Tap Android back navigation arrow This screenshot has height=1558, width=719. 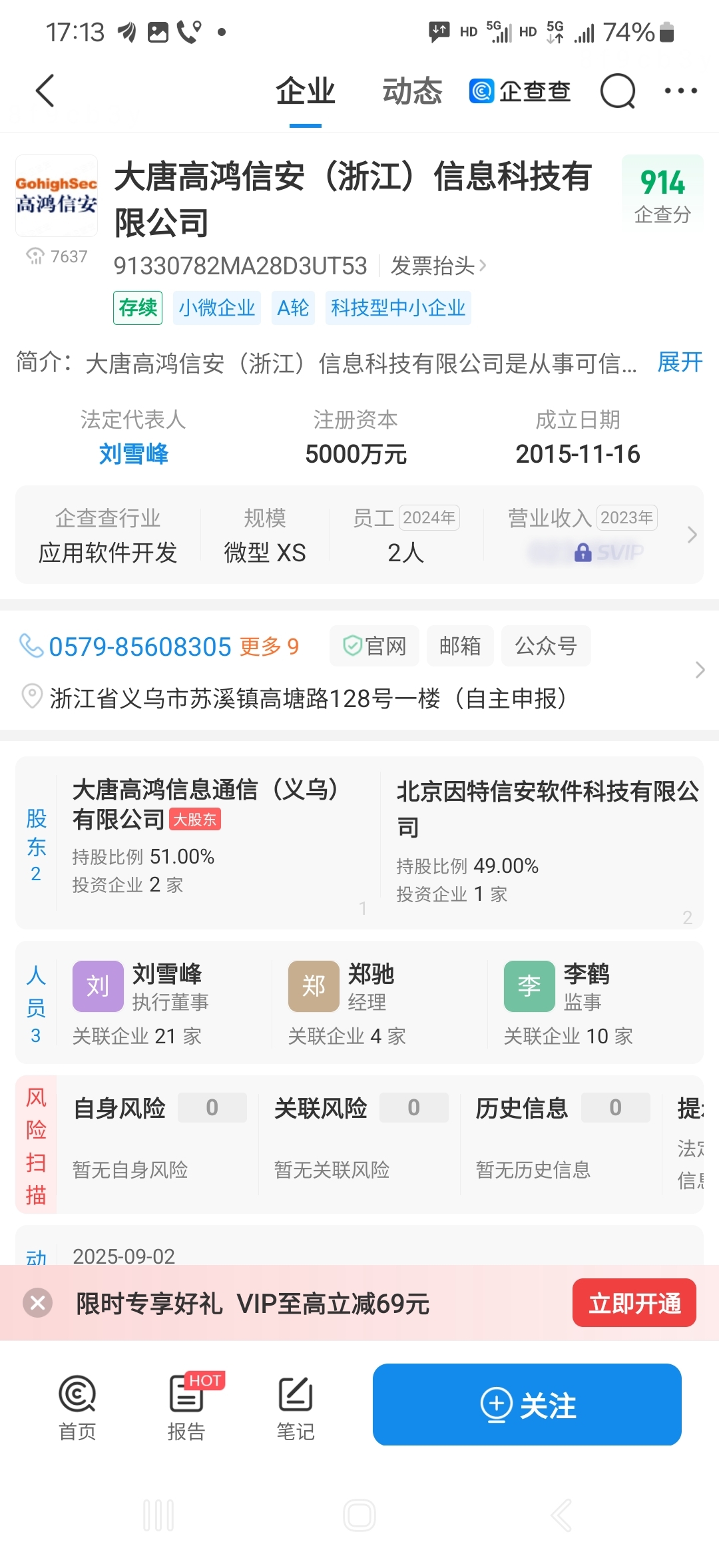tap(561, 1515)
